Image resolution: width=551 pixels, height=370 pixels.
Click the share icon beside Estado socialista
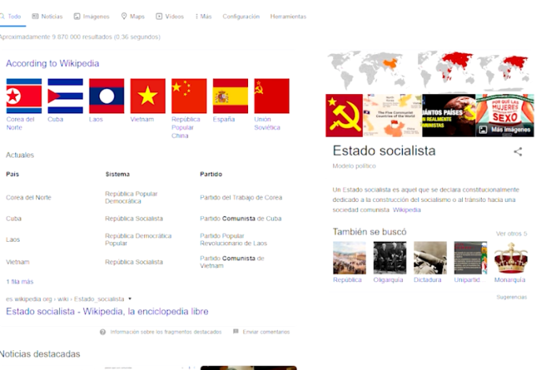point(517,152)
